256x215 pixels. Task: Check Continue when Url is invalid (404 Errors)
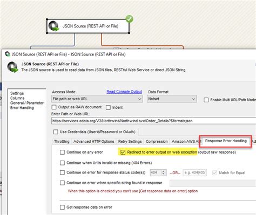pos(62,163)
